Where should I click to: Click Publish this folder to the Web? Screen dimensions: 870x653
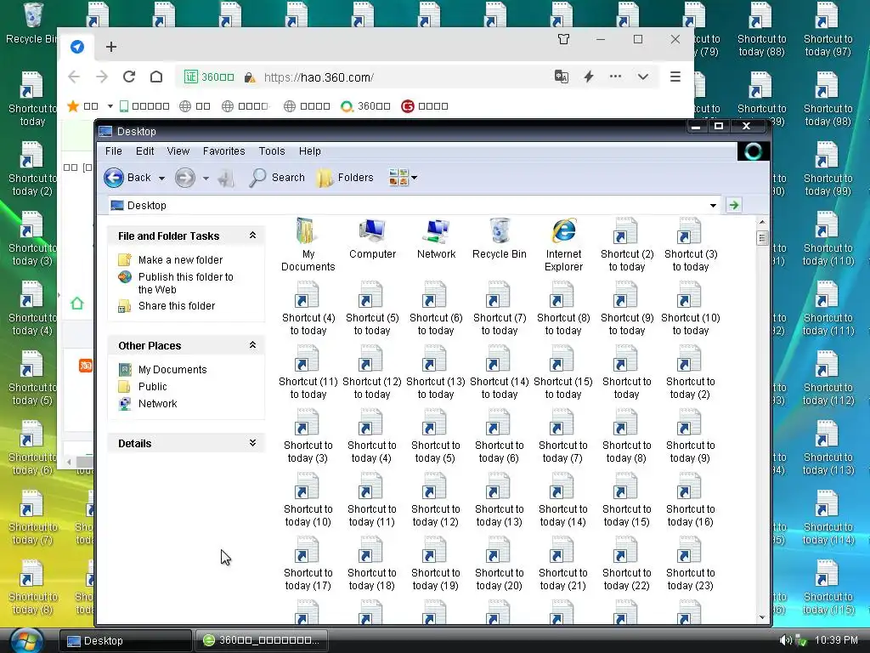click(185, 283)
